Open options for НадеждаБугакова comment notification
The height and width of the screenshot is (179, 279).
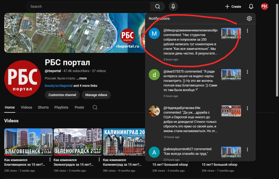(247, 108)
